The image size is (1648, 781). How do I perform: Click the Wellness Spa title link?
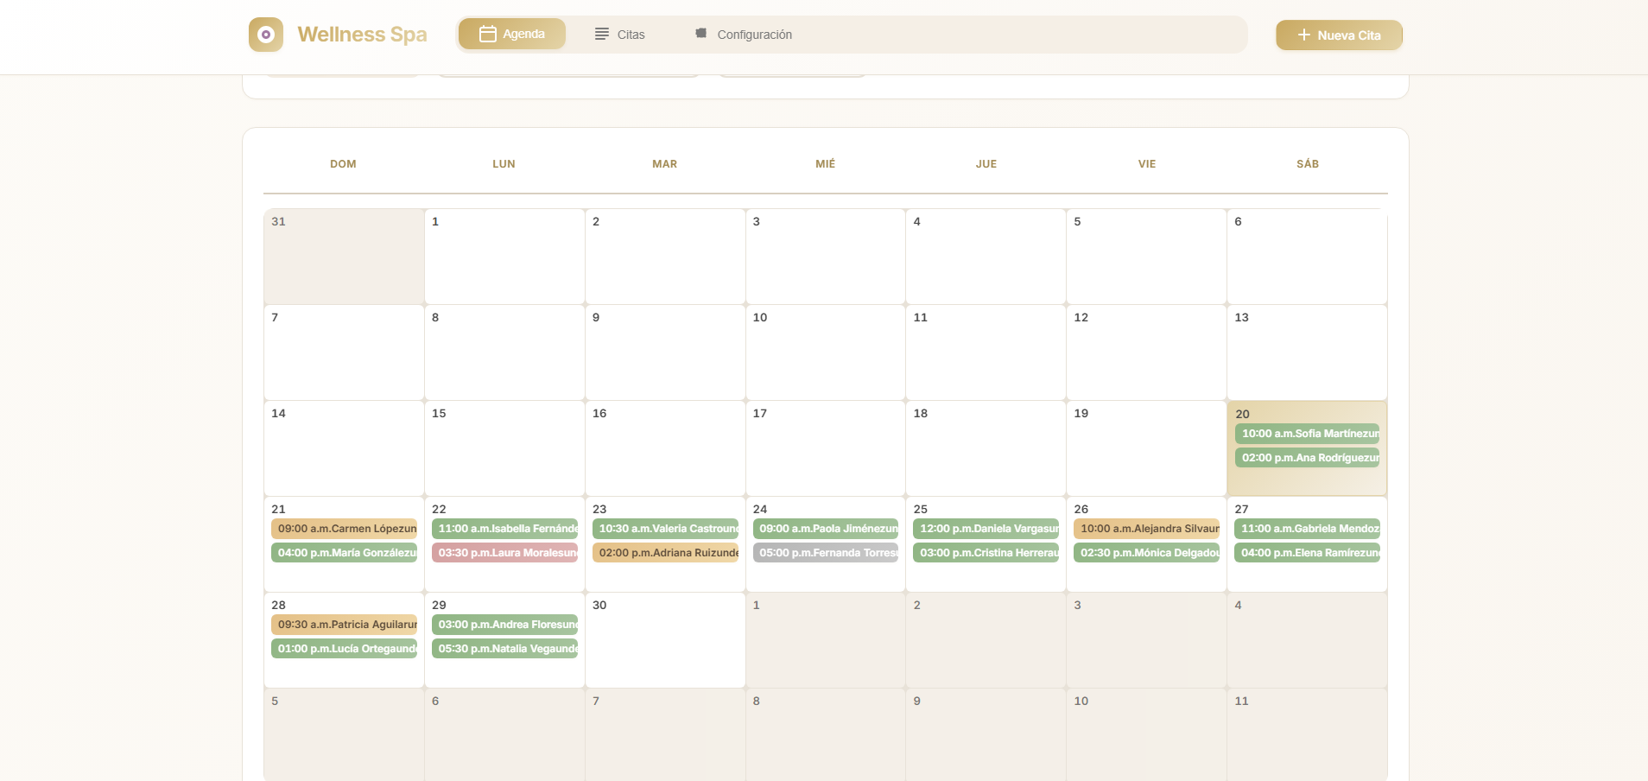point(362,35)
